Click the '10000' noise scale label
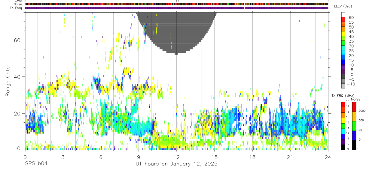The image size is (369, 170). coord(361,111)
